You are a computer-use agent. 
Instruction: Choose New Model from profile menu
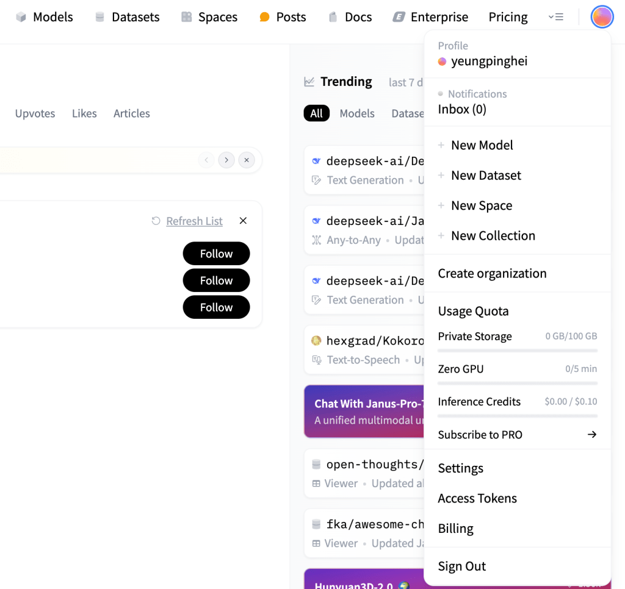(x=482, y=145)
